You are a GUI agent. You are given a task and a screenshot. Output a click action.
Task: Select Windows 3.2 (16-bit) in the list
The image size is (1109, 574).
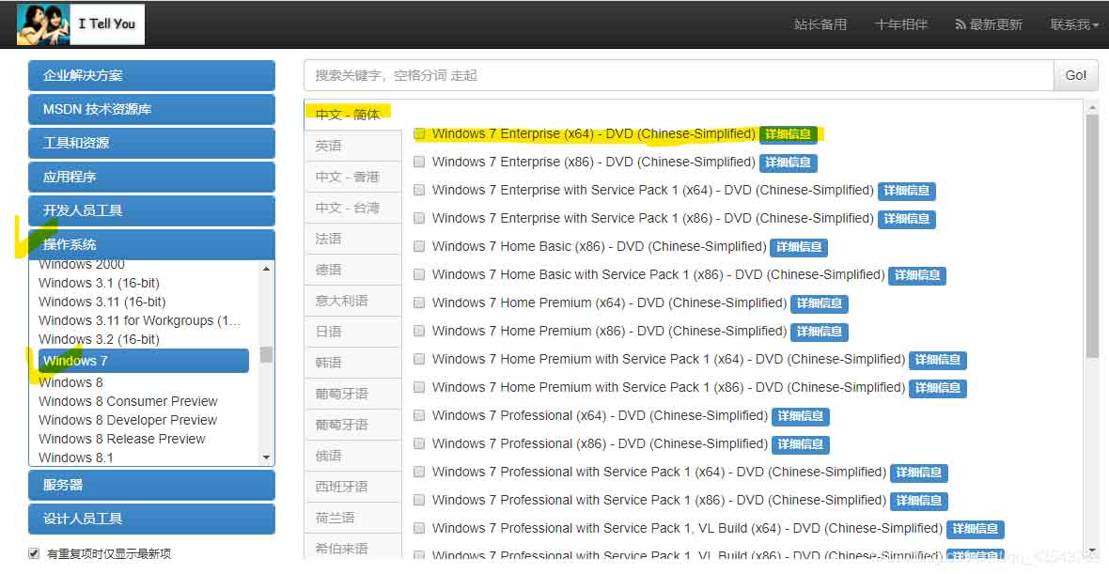click(99, 339)
